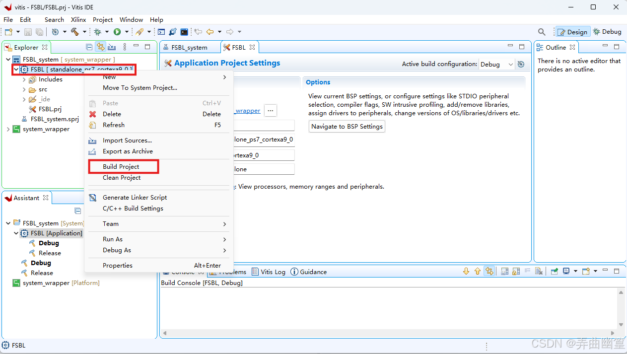Image resolution: width=627 pixels, height=354 pixels.
Task: Click the Save All toolbar icon
Action: click(x=39, y=32)
